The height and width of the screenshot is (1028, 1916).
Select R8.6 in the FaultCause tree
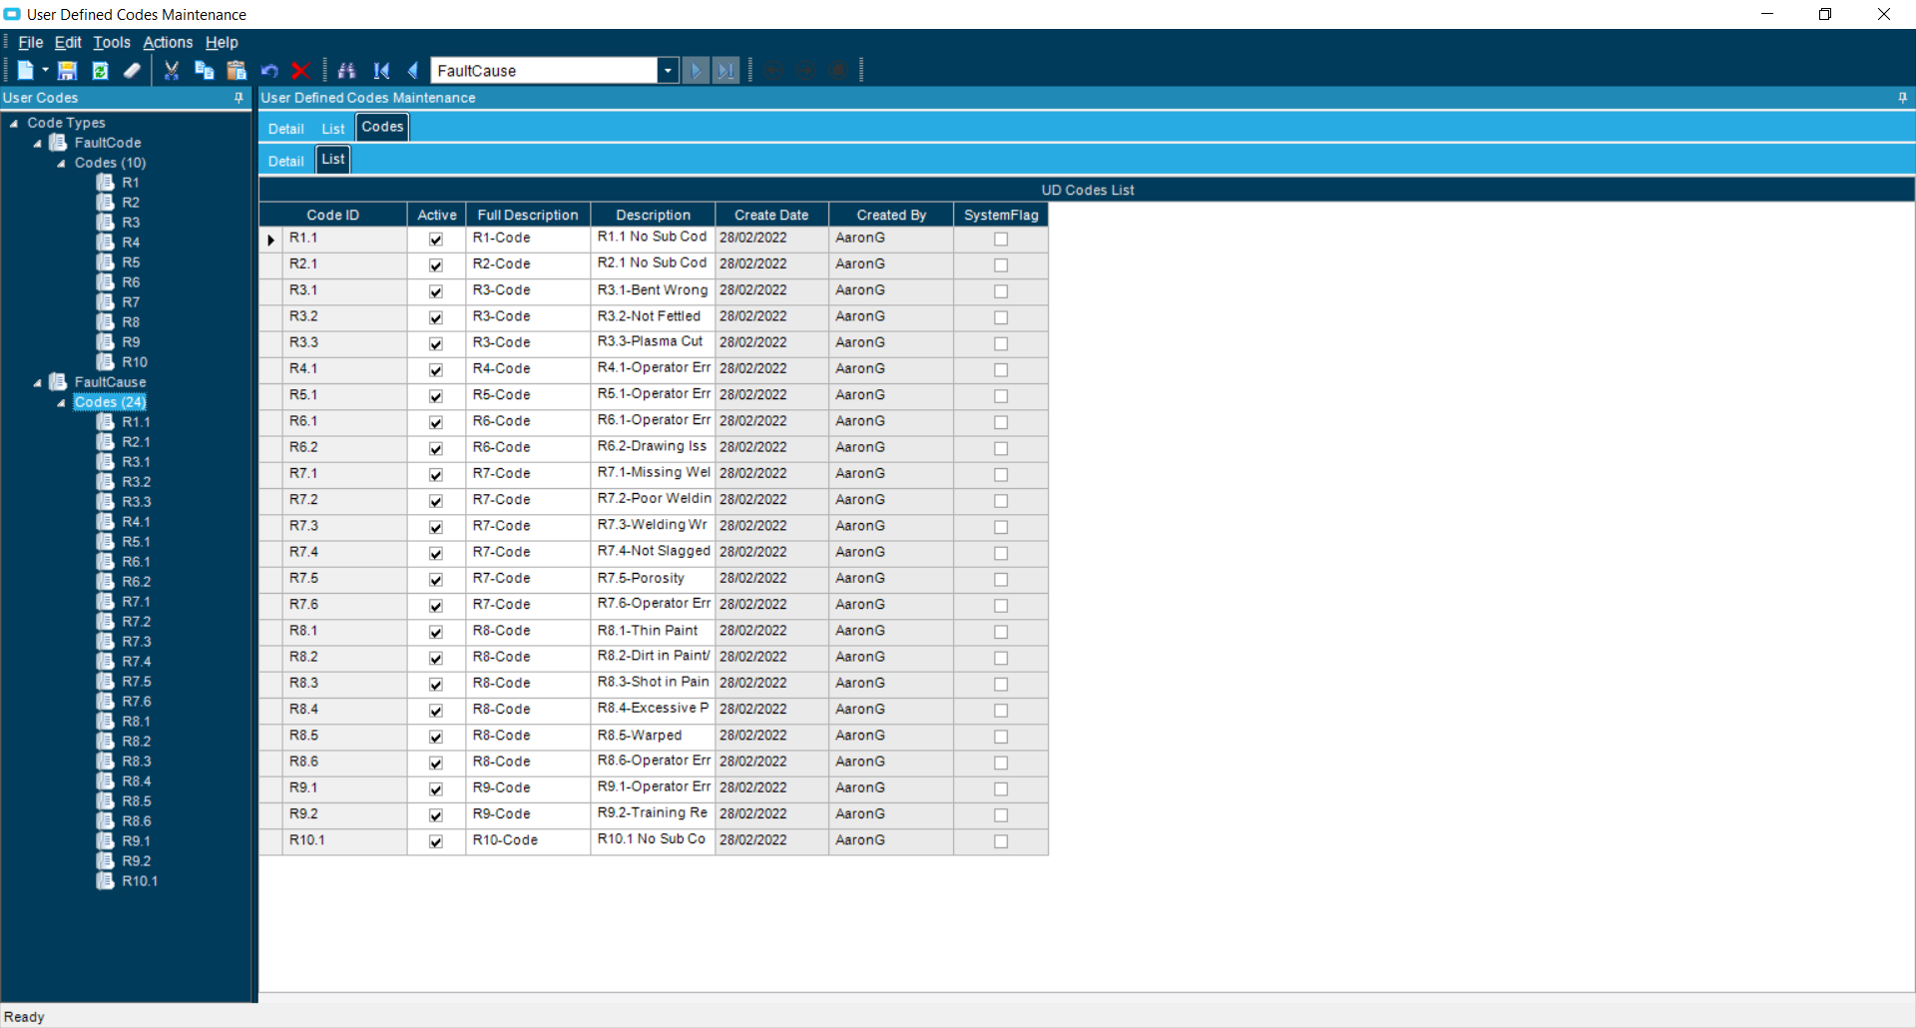(x=137, y=821)
